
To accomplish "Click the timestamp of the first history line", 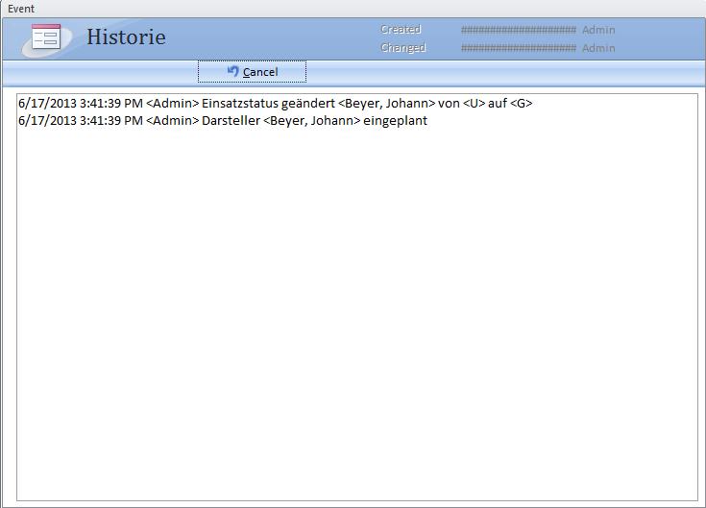I will [80, 103].
